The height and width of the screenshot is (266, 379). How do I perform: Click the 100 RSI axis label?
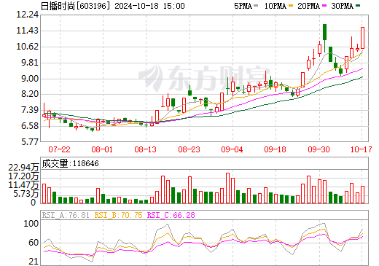click(x=31, y=224)
